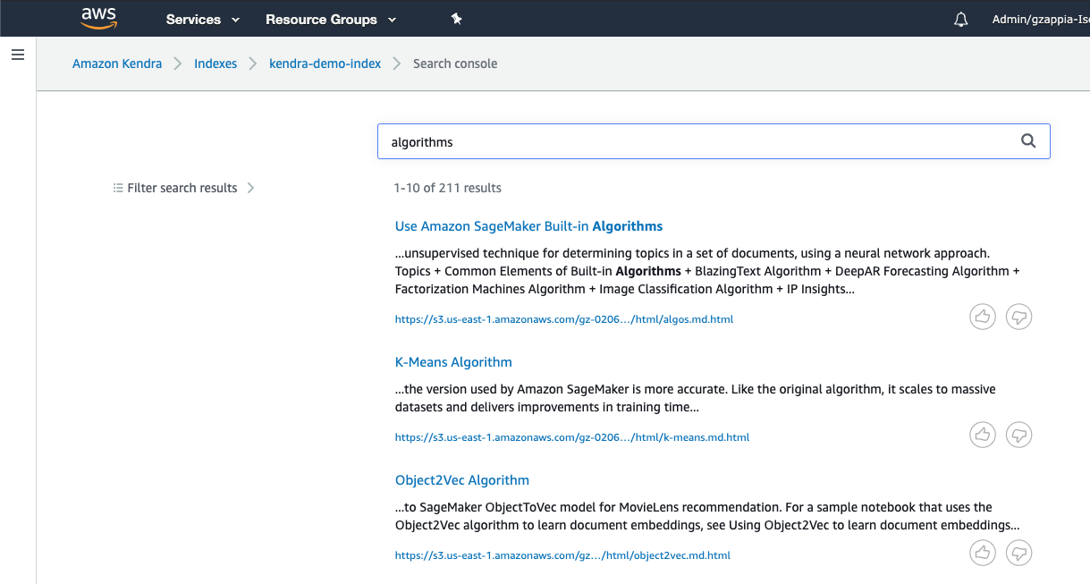The height and width of the screenshot is (584, 1090).
Task: Open the algos.md.html URL link
Action: click(x=564, y=319)
